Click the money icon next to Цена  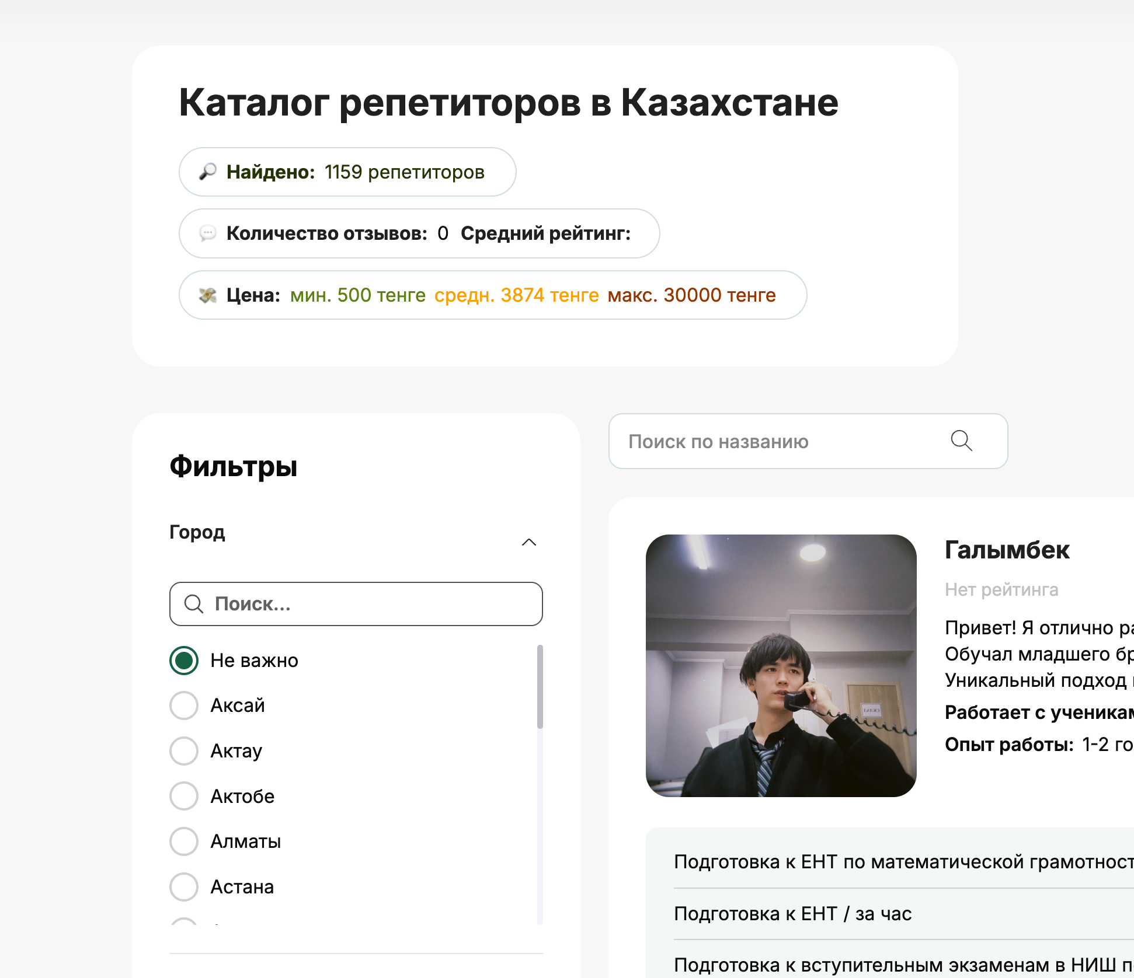point(207,295)
